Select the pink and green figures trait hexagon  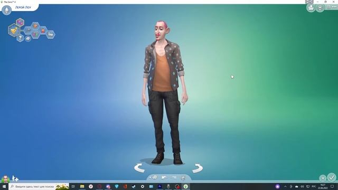click(x=35, y=34)
